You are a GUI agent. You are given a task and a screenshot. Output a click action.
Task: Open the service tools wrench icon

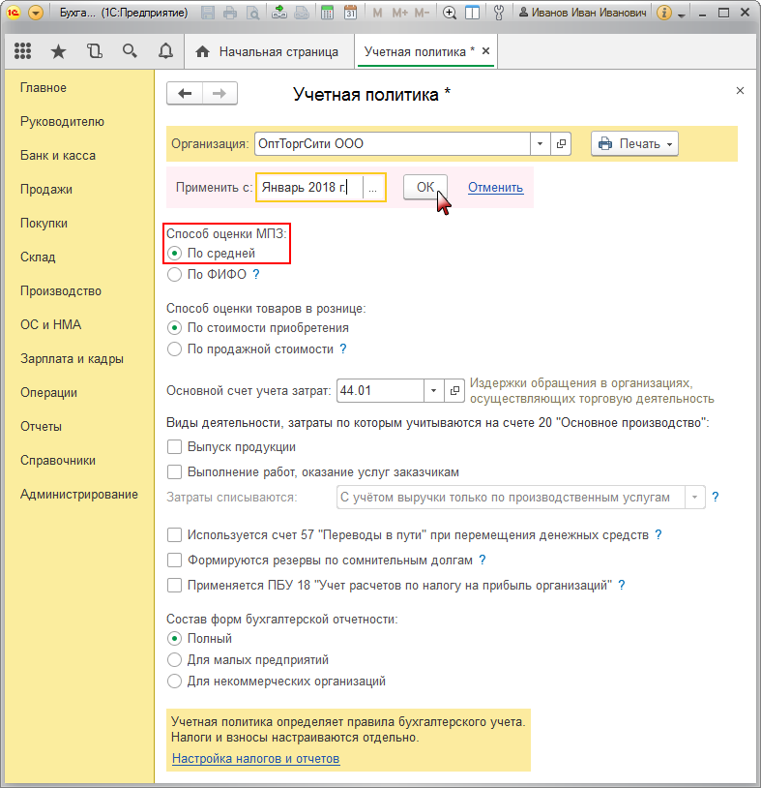[x=498, y=13]
